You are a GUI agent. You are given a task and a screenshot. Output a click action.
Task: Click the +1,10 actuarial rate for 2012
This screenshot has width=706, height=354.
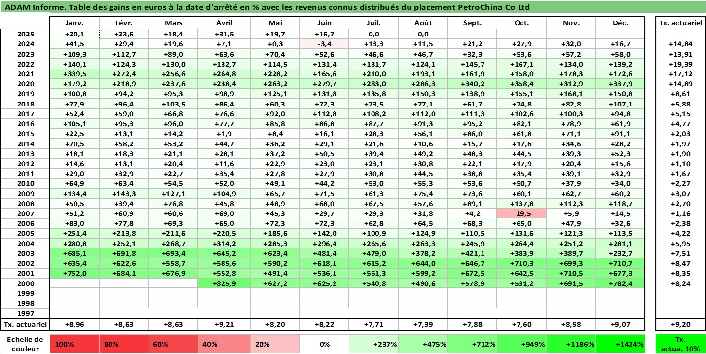(680, 164)
